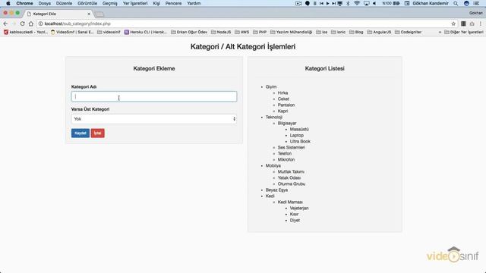Open the Diğer Yer İşaretleri folder

click(x=464, y=32)
